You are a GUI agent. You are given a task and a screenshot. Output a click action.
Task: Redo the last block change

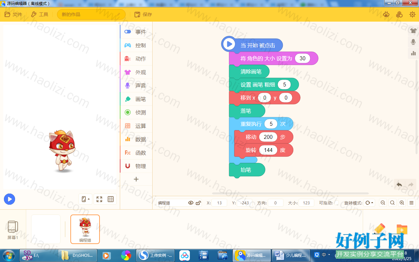tap(411, 185)
